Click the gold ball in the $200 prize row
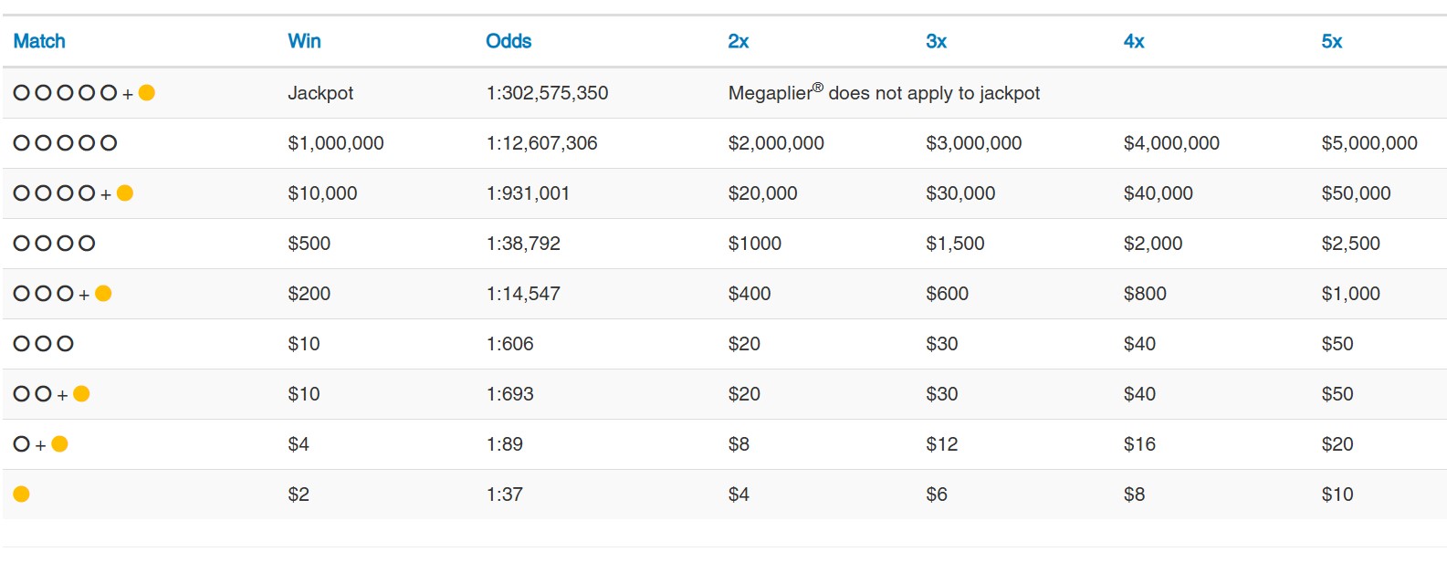 (x=103, y=293)
